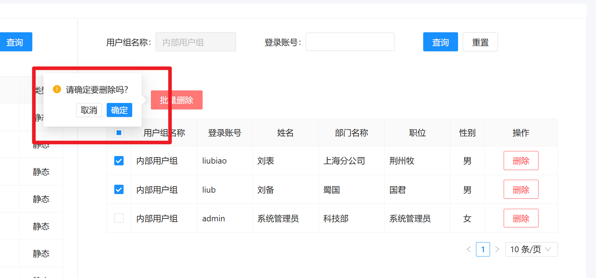
Task: Select page number 1 in pagination
Action: tap(483, 249)
